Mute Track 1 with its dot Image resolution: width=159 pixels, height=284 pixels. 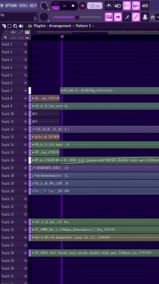point(25,44)
